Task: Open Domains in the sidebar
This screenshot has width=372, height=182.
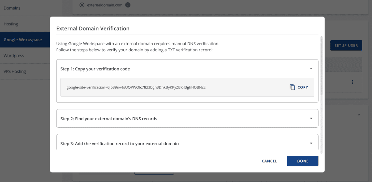Action: 12,8
